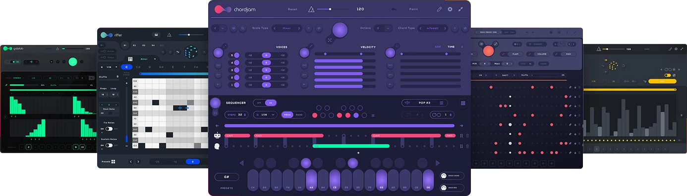687x196 pixels.
Task: Click the link icon under Voices knob
Action: point(218,65)
